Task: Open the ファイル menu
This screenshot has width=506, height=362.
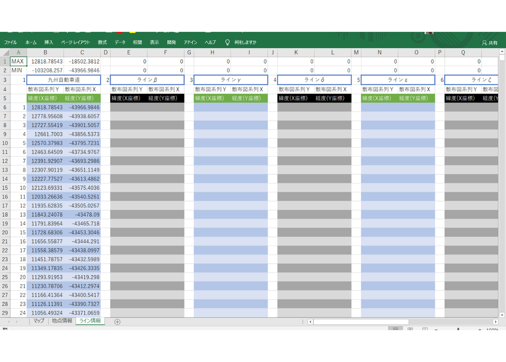Action: [10, 42]
